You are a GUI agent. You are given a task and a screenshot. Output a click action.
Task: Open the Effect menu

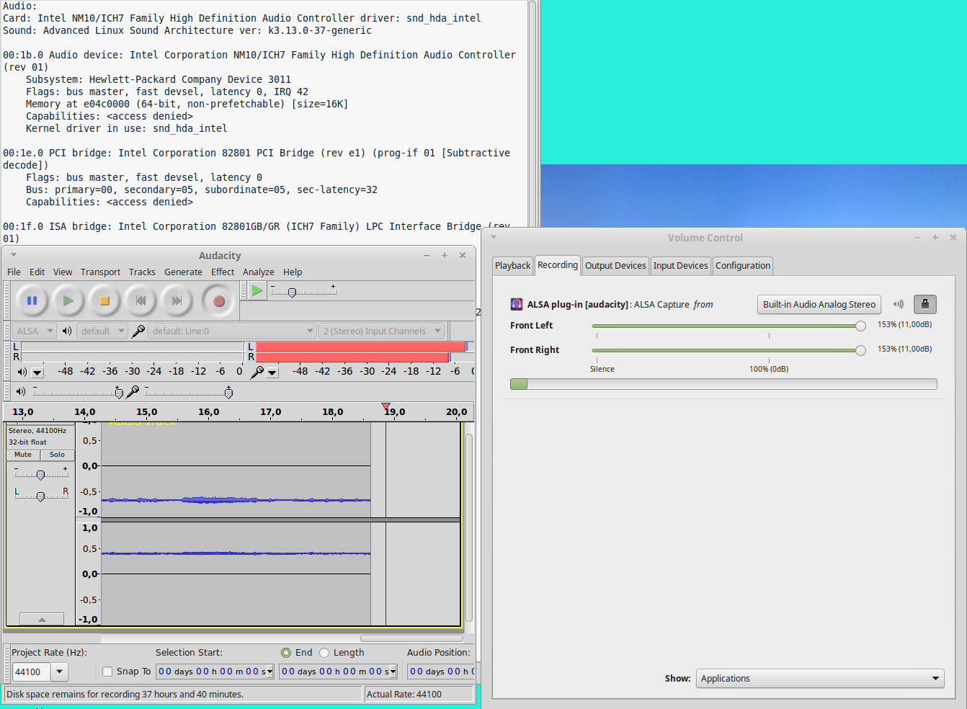[223, 272]
